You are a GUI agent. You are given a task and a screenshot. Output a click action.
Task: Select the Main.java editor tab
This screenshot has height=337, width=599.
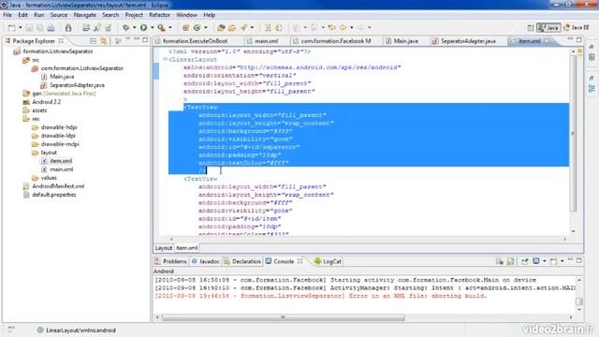tap(405, 41)
